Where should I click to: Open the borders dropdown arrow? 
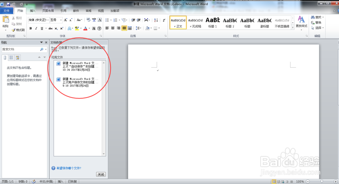tap(159, 28)
